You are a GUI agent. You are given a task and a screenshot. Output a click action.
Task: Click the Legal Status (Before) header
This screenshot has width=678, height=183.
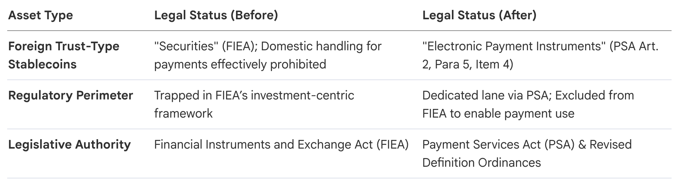click(x=216, y=16)
